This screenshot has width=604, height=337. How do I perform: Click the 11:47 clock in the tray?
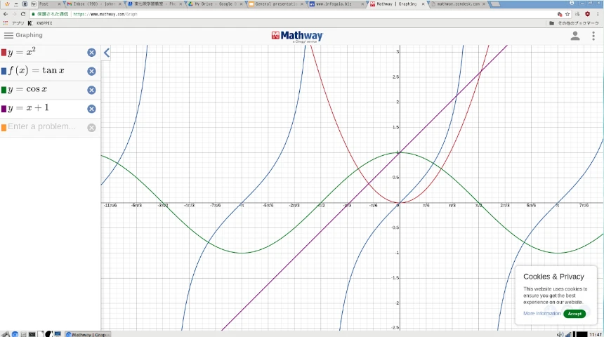coord(596,334)
